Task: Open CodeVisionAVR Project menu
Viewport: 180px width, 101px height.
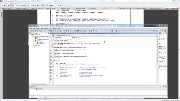Action: [x=46, y=28]
